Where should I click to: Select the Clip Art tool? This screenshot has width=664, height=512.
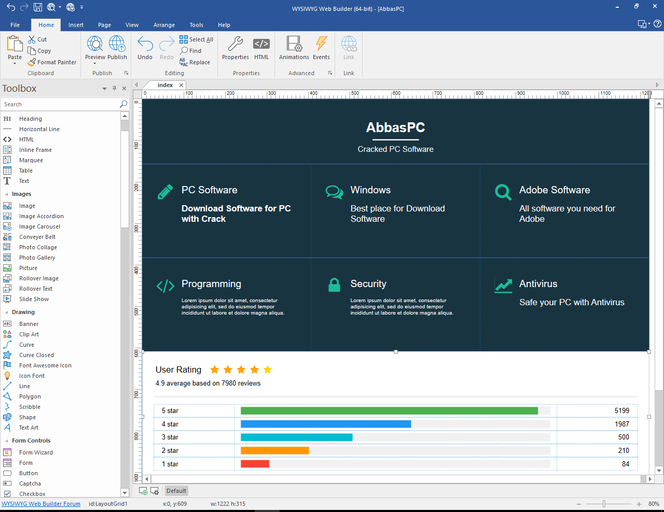(29, 334)
